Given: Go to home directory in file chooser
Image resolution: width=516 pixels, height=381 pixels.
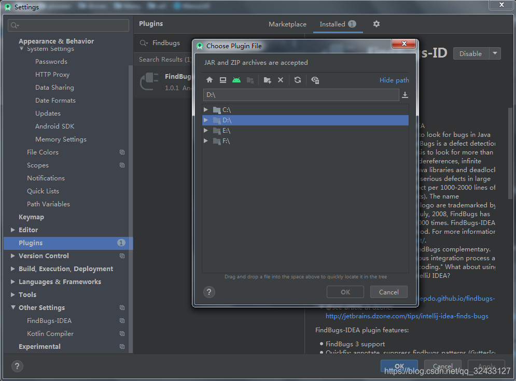Looking at the screenshot, I should [x=210, y=80].
